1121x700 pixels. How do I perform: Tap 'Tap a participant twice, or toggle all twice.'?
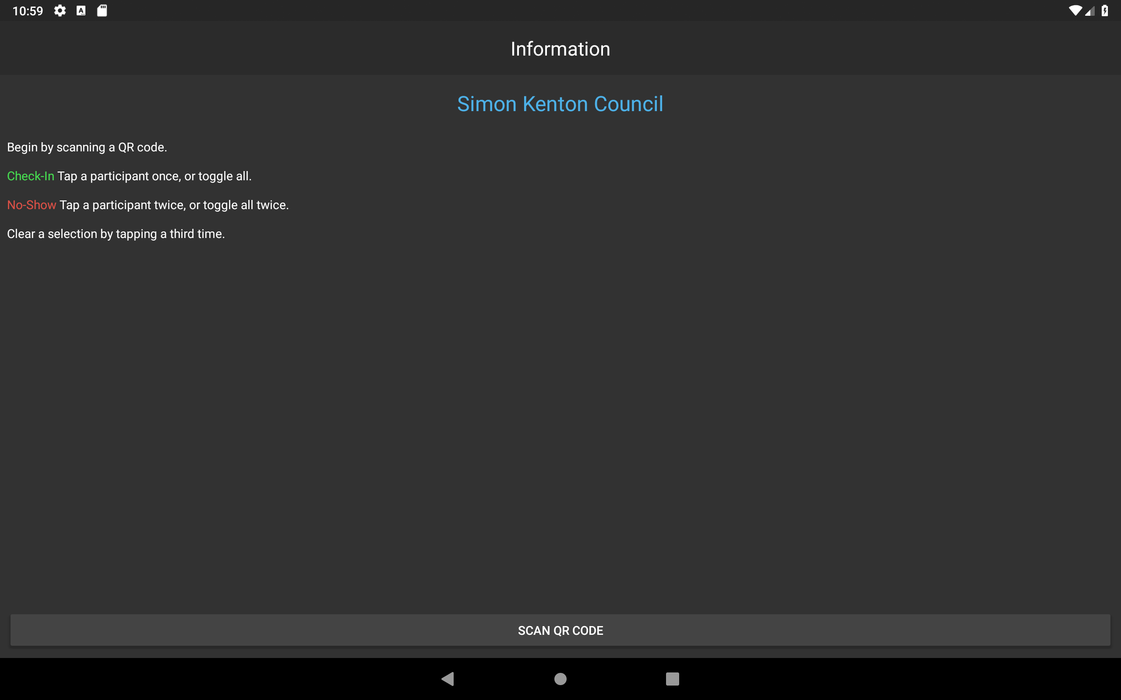coord(174,205)
